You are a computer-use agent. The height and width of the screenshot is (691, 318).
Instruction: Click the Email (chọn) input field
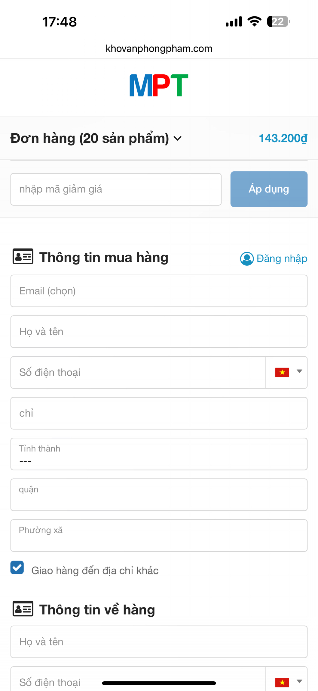point(159,291)
